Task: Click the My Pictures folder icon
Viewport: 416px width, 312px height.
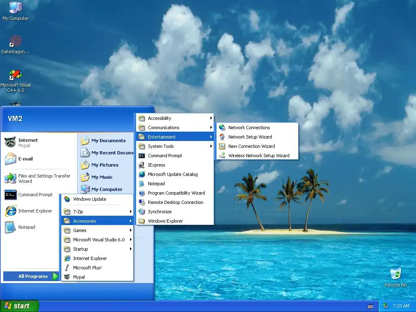Action: pyautogui.click(x=85, y=165)
